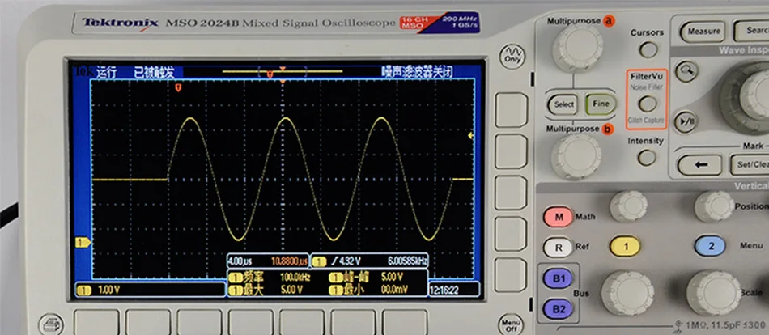Push the Set/Clear mark button
769x335 pixels.
point(750,165)
